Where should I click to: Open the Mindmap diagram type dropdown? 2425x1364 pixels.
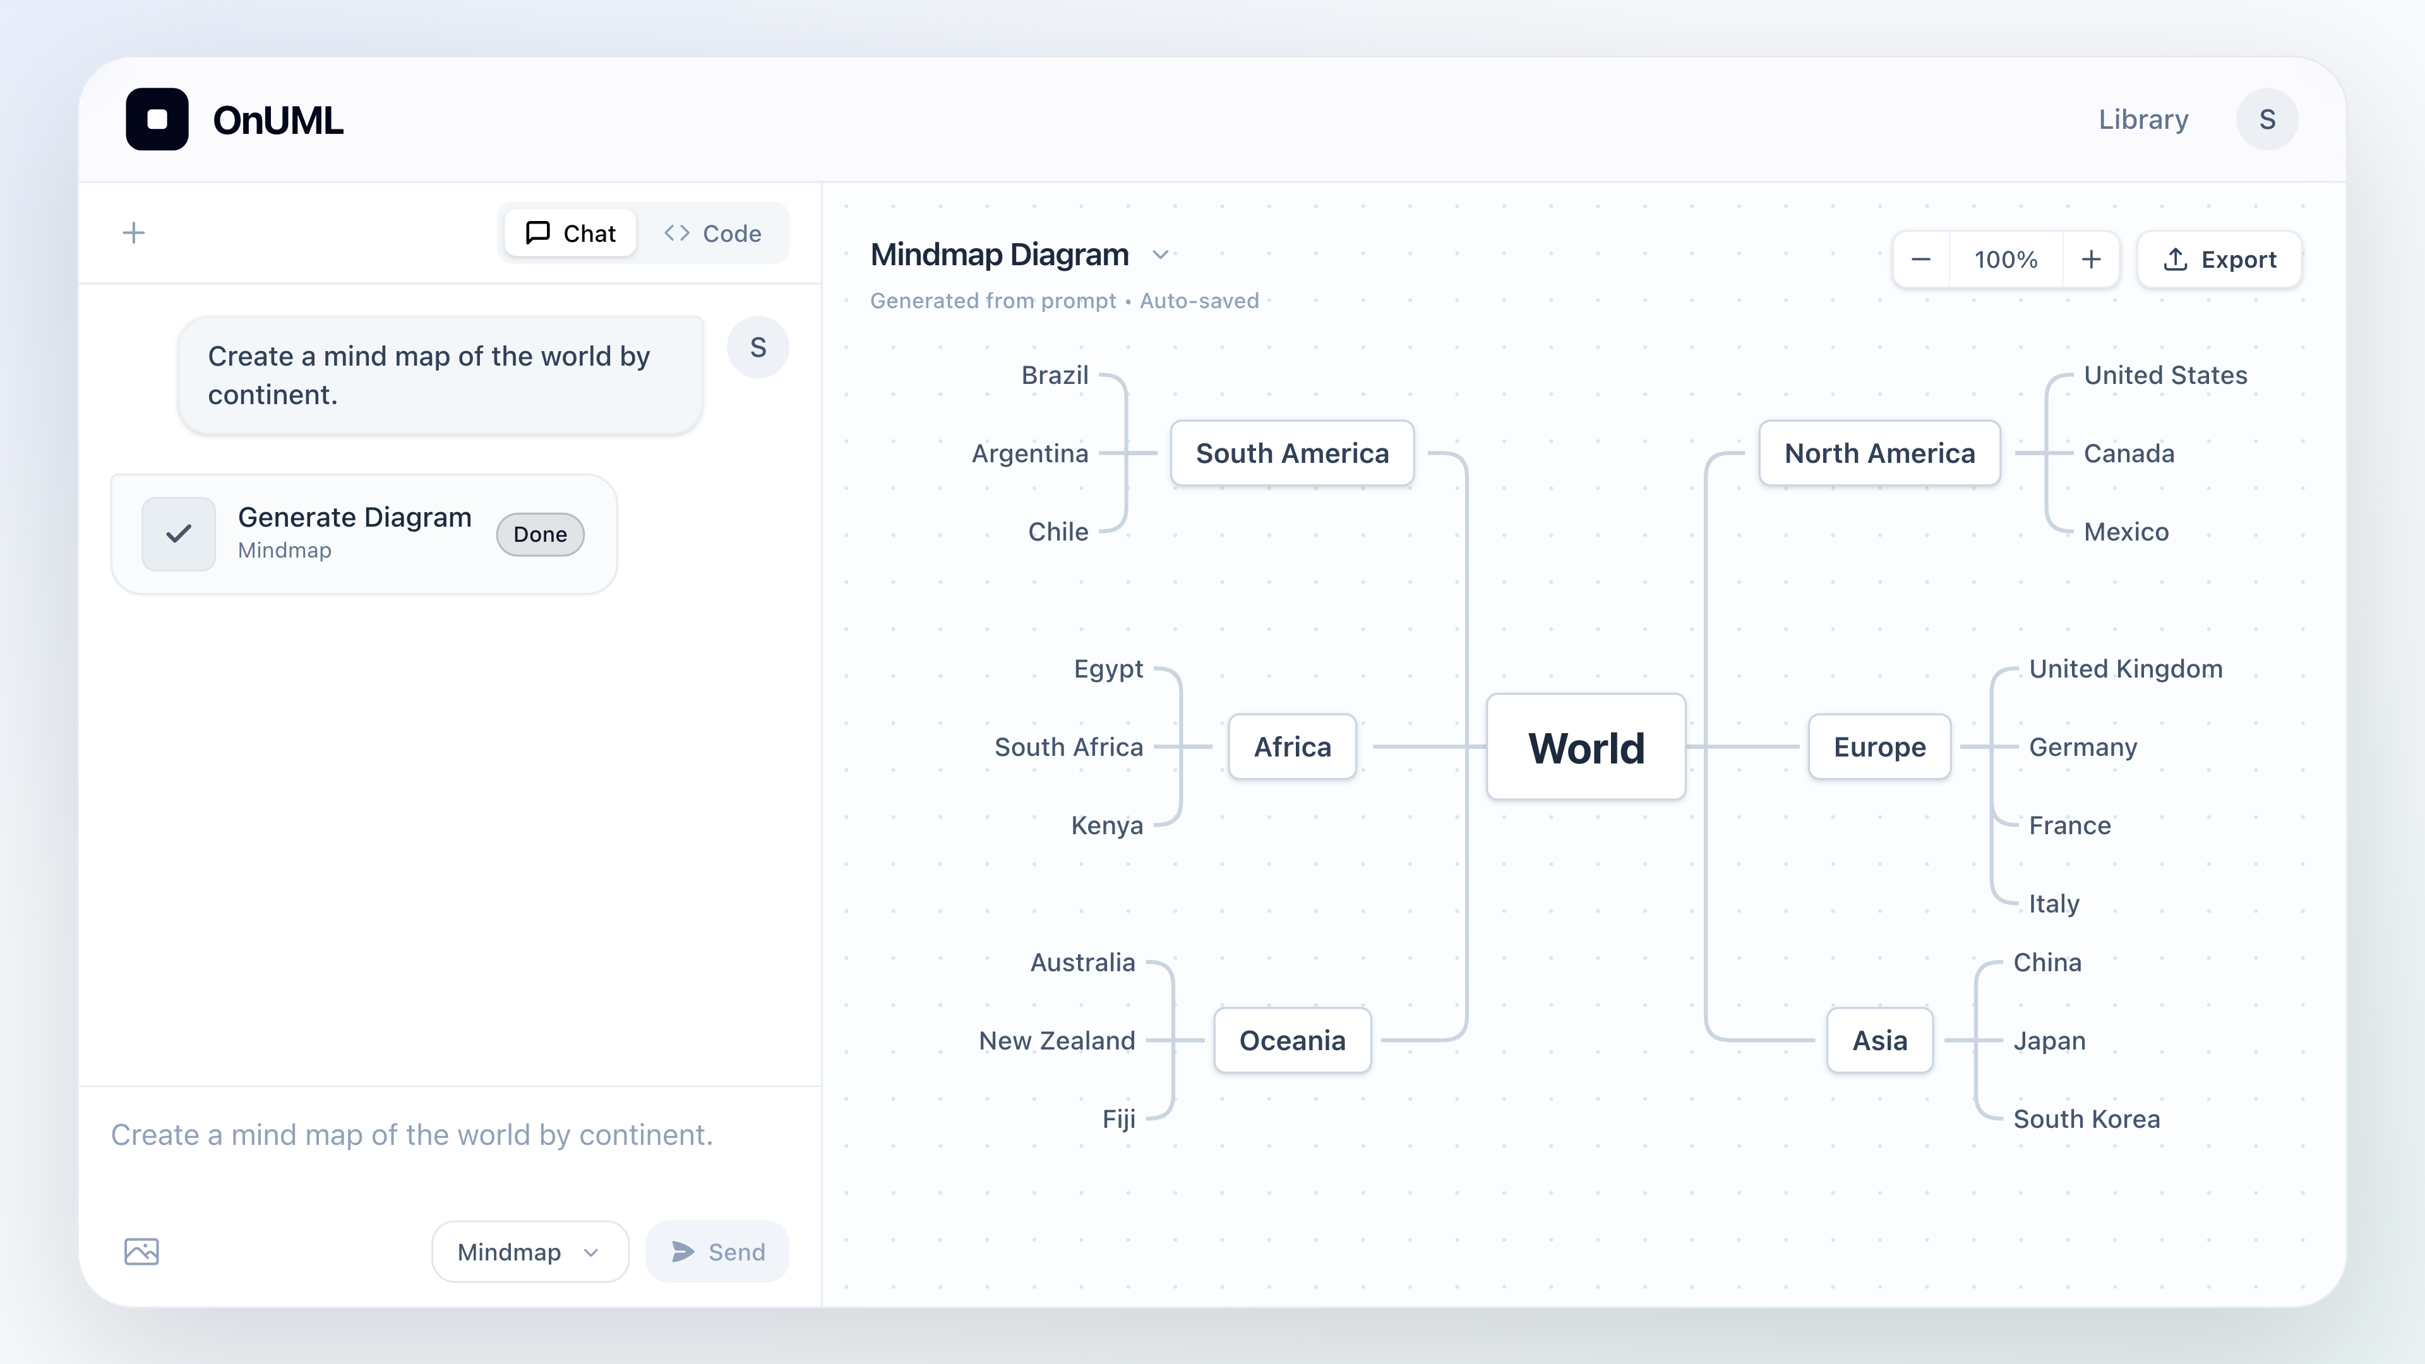tap(530, 1251)
